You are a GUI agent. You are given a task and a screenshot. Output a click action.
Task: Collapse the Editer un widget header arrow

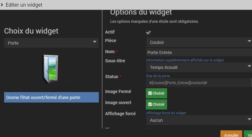point(2,5)
